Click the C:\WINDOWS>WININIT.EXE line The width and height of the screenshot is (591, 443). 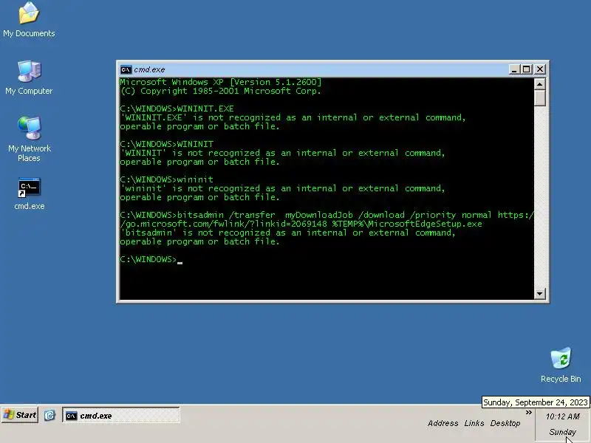pos(177,109)
